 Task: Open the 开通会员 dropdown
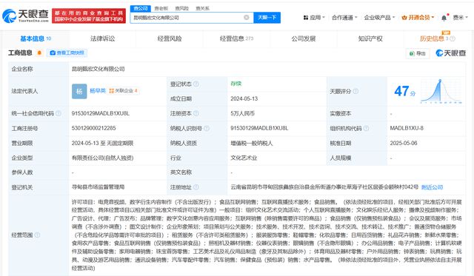(x=418, y=18)
